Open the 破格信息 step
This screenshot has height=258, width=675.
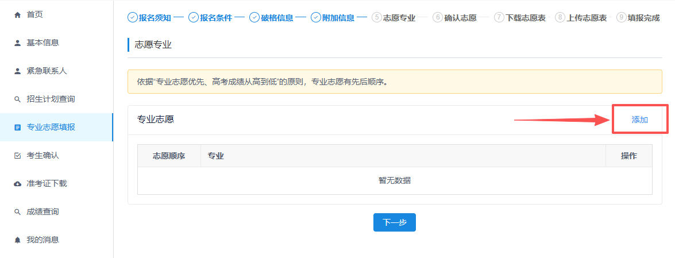click(271, 17)
